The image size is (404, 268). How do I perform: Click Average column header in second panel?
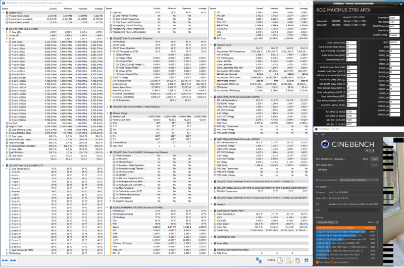pos(202,9)
